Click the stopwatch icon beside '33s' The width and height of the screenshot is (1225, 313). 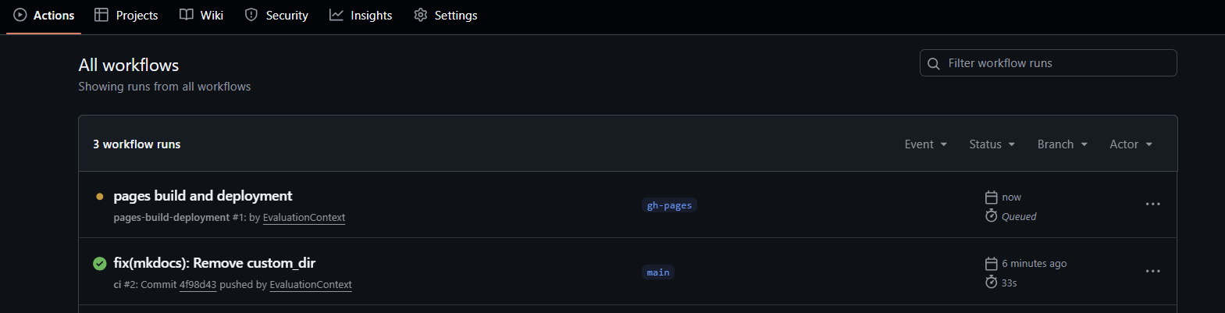tap(991, 283)
